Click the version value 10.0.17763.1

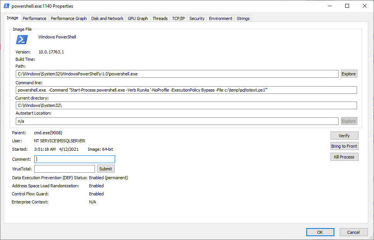pos(51,52)
